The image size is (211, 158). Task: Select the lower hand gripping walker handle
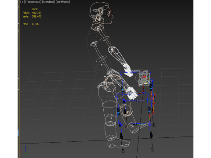coord(132,93)
